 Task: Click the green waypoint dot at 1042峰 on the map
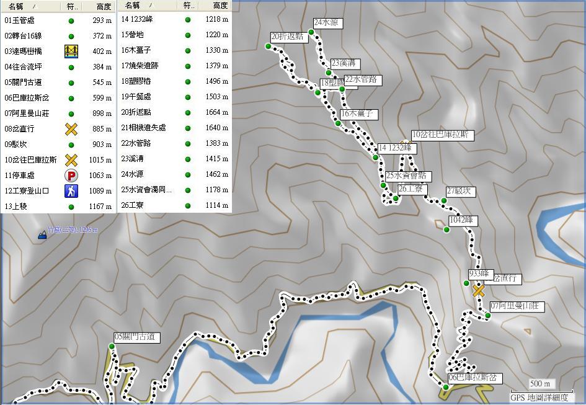[446, 229]
